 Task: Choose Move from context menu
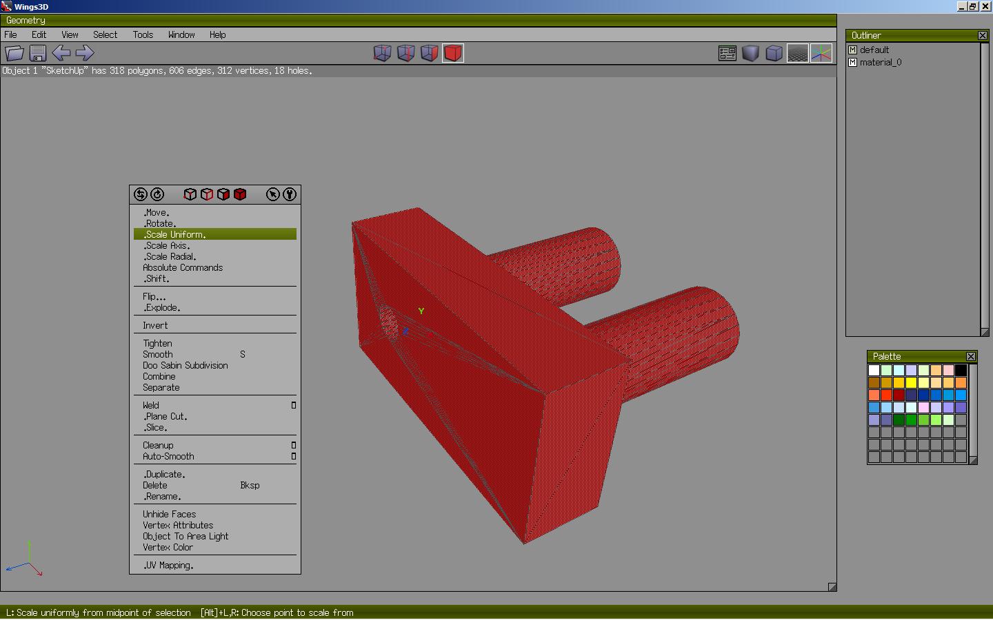pyautogui.click(x=215, y=212)
